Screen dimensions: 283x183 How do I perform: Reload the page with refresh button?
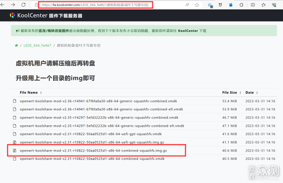click(x=24, y=5)
